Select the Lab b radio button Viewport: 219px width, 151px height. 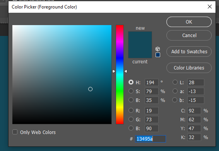175,100
